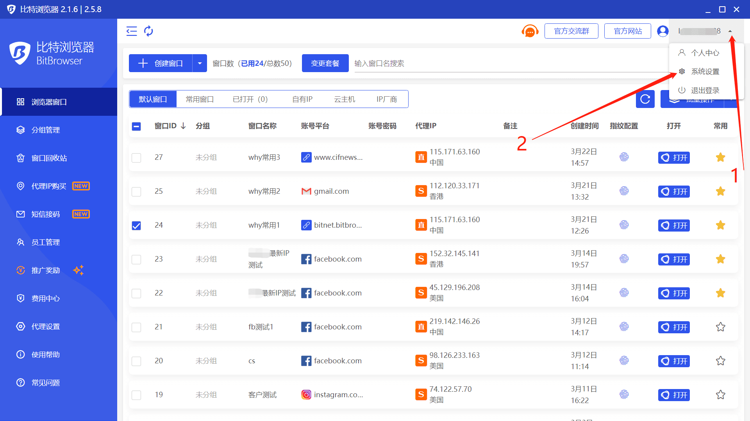Click the 官方网站 button

(x=628, y=31)
